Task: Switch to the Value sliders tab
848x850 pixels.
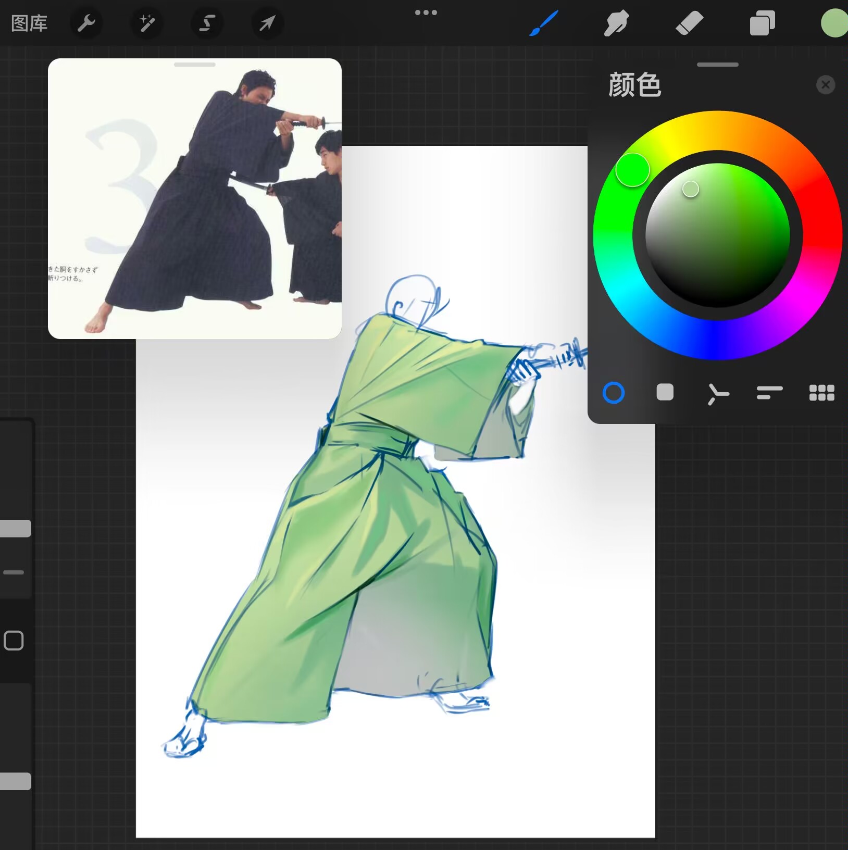Action: click(769, 393)
